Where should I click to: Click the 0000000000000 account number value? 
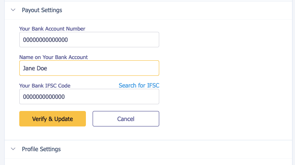coord(45,40)
